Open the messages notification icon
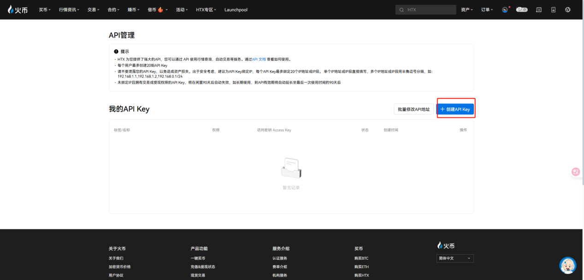Viewport: 584px width, 280px height. tap(539, 10)
